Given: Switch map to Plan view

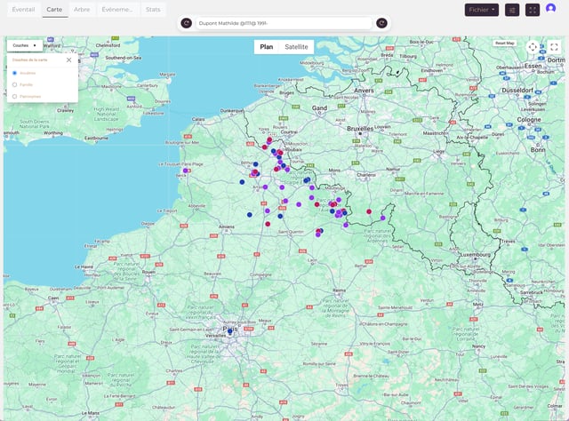Looking at the screenshot, I should point(267,47).
